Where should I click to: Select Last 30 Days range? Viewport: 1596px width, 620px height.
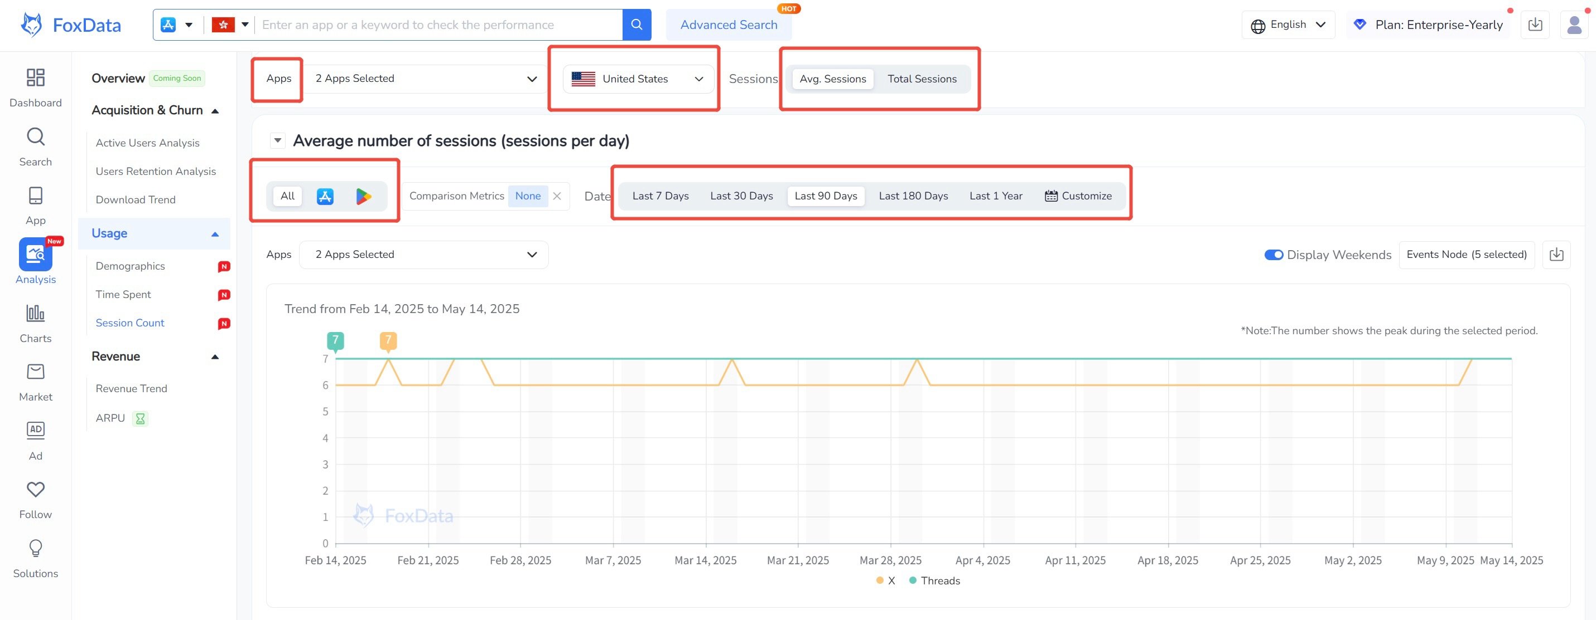(x=741, y=196)
